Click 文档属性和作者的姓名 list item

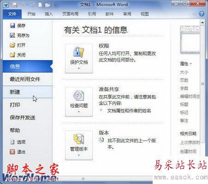129,111
